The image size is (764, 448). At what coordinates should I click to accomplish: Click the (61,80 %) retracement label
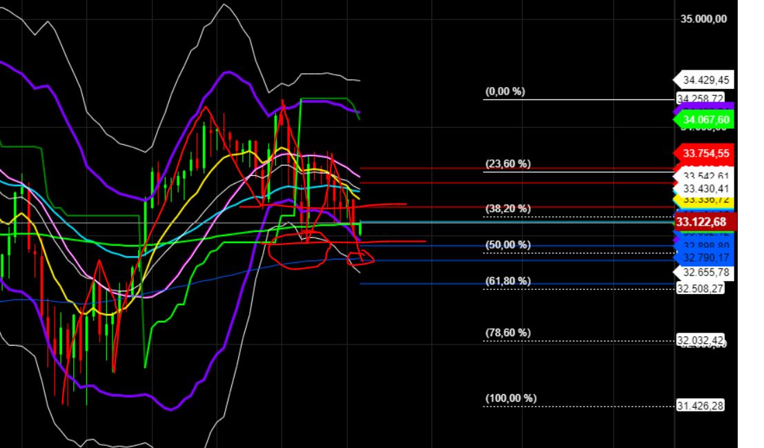click(507, 280)
